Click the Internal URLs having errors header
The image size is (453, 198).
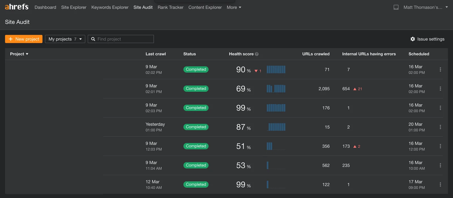(369, 54)
